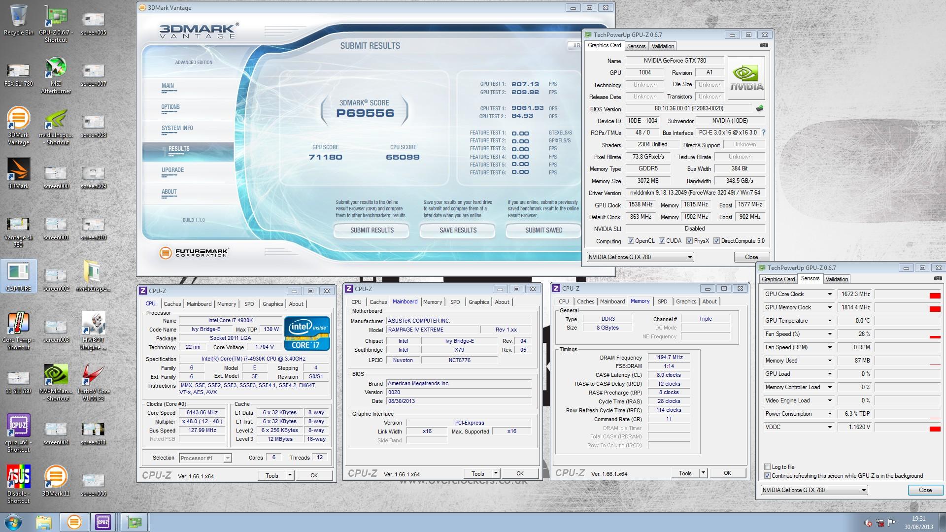The width and height of the screenshot is (946, 532).
Task: Expand CPU-Z Tools dropdown arrow in CPU window
Action: (x=290, y=475)
